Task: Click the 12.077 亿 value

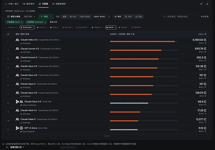Action: tap(201, 119)
